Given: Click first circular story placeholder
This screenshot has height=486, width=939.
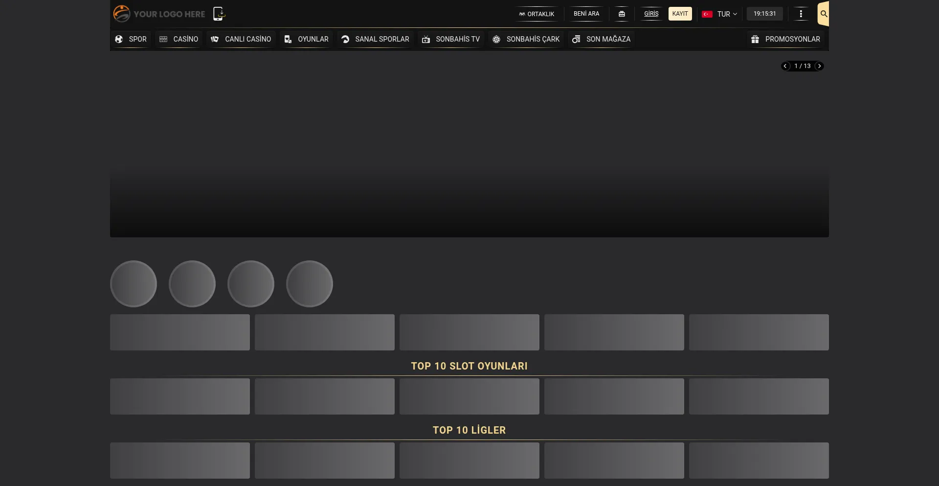Looking at the screenshot, I should click(x=134, y=284).
